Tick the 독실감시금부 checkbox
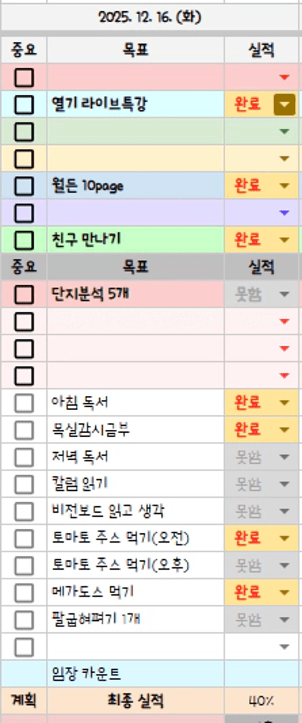 pos(24,430)
